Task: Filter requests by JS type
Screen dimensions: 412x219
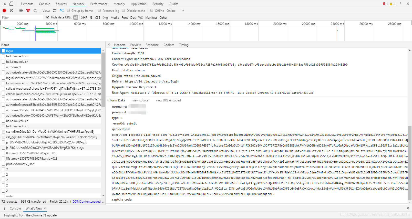Action: tap(91, 17)
